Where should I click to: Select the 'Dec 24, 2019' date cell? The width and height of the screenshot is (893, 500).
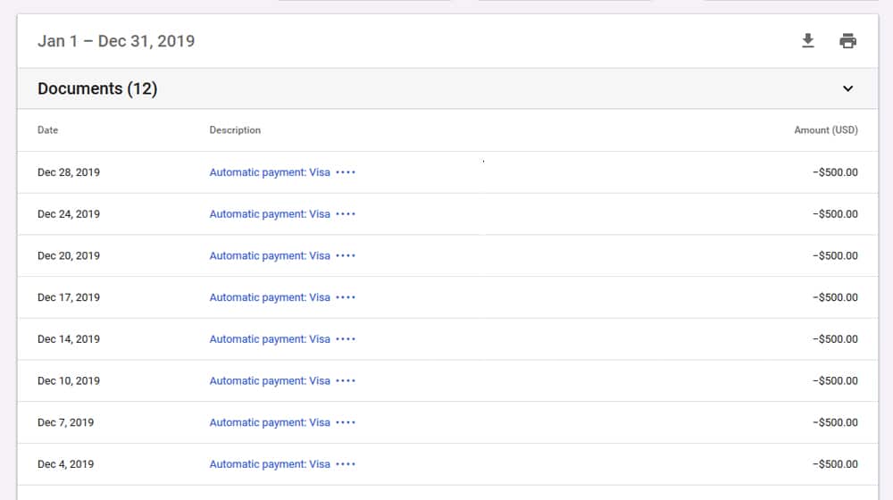pos(69,214)
